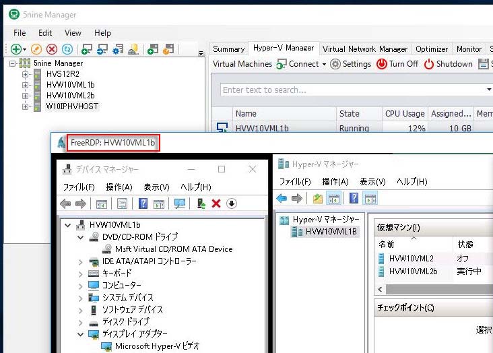Expand the W10IPHVHOST server node

point(25,106)
